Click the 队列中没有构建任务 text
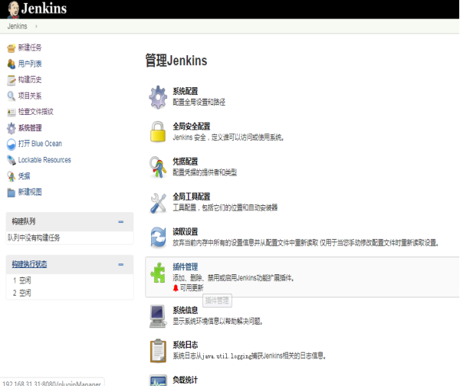 click(34, 237)
